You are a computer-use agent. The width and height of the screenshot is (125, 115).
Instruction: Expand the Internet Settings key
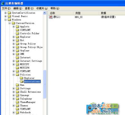(x=13, y=61)
